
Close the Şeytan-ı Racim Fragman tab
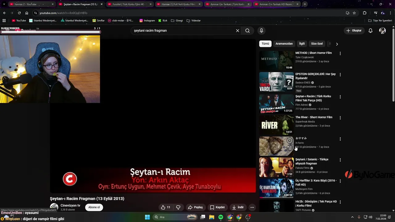[x=102, y=4]
